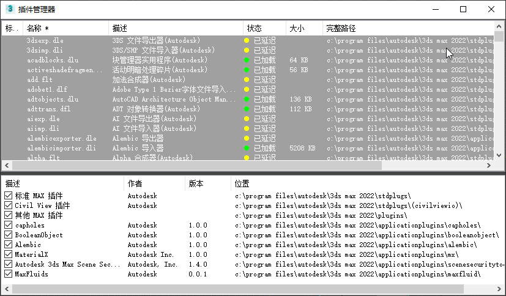
Task: Sort plugins by 大小 column header
Action: (304, 28)
